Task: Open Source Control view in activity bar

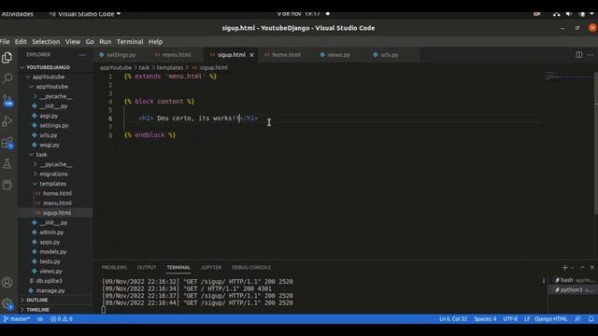Action: (7, 101)
